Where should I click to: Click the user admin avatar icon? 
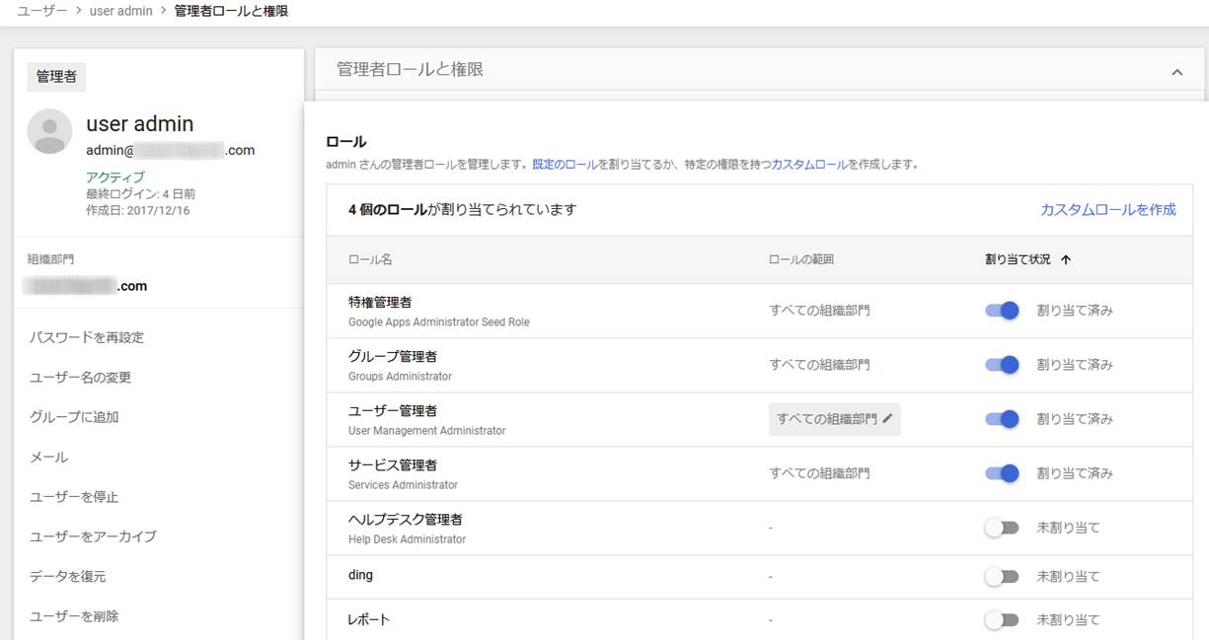coord(49,131)
